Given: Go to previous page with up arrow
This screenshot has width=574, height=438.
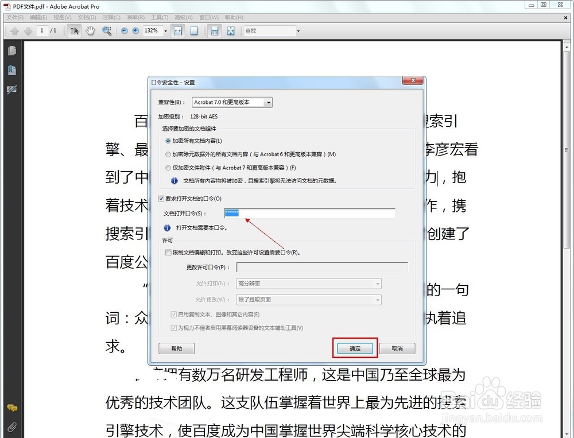Looking at the screenshot, I should coord(15,31).
